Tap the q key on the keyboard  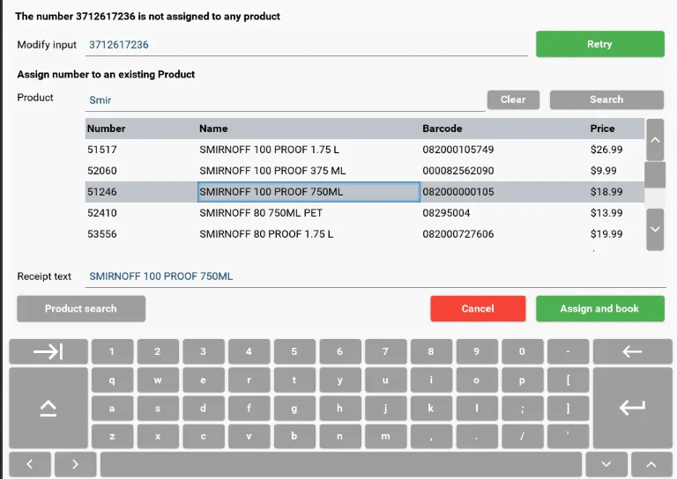coord(112,380)
